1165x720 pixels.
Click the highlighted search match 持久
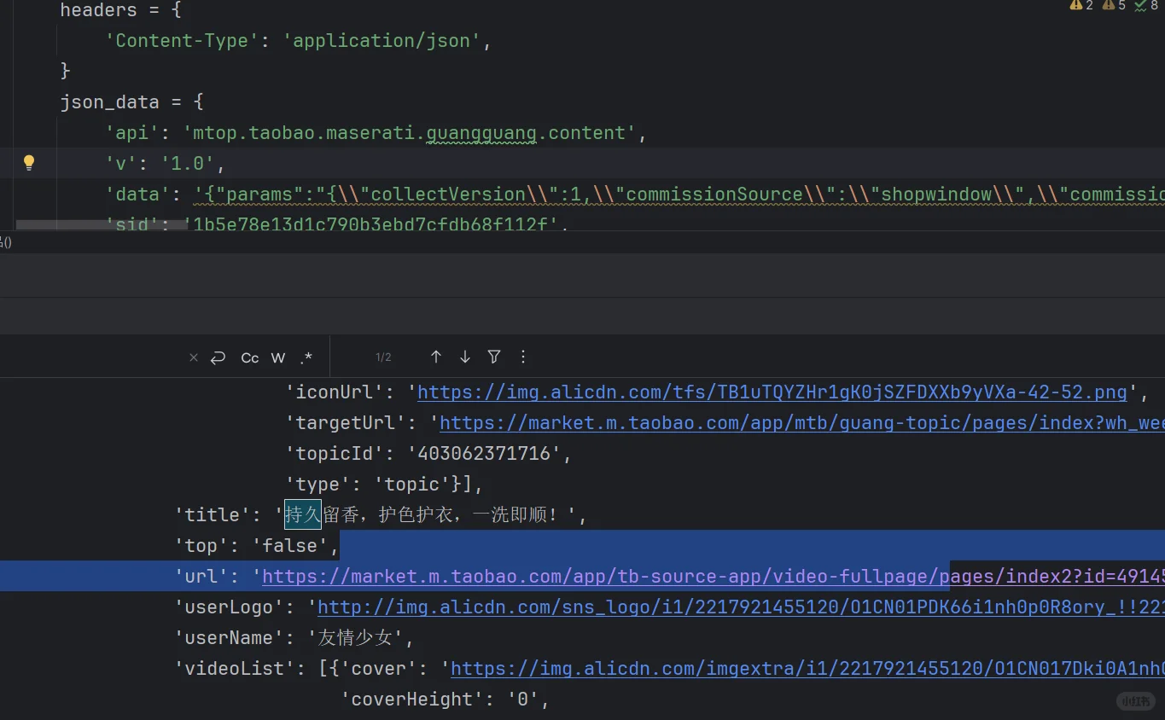303,514
